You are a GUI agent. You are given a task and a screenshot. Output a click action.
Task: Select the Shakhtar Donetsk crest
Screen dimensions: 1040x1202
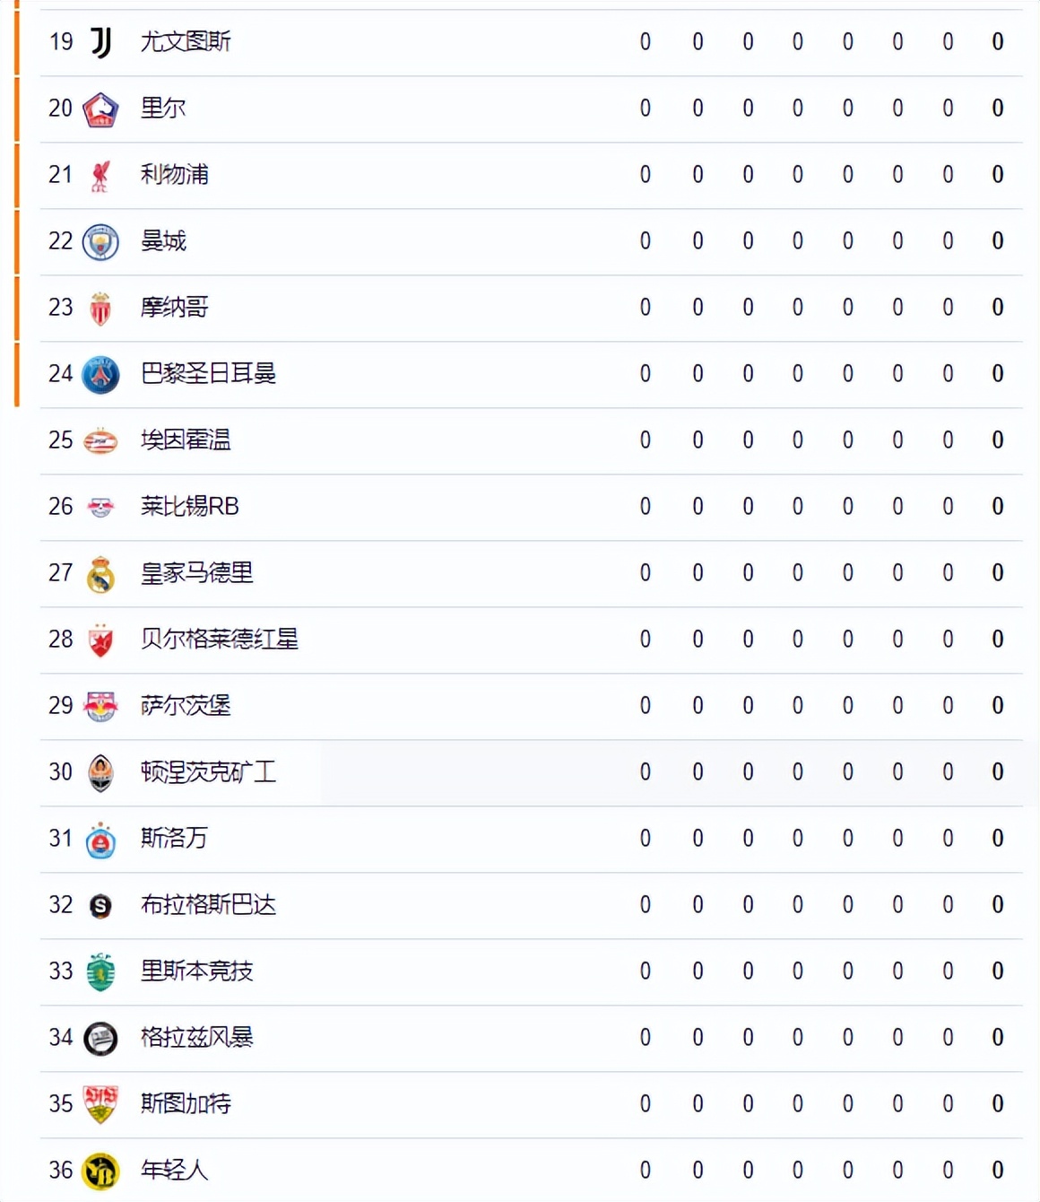tap(100, 773)
